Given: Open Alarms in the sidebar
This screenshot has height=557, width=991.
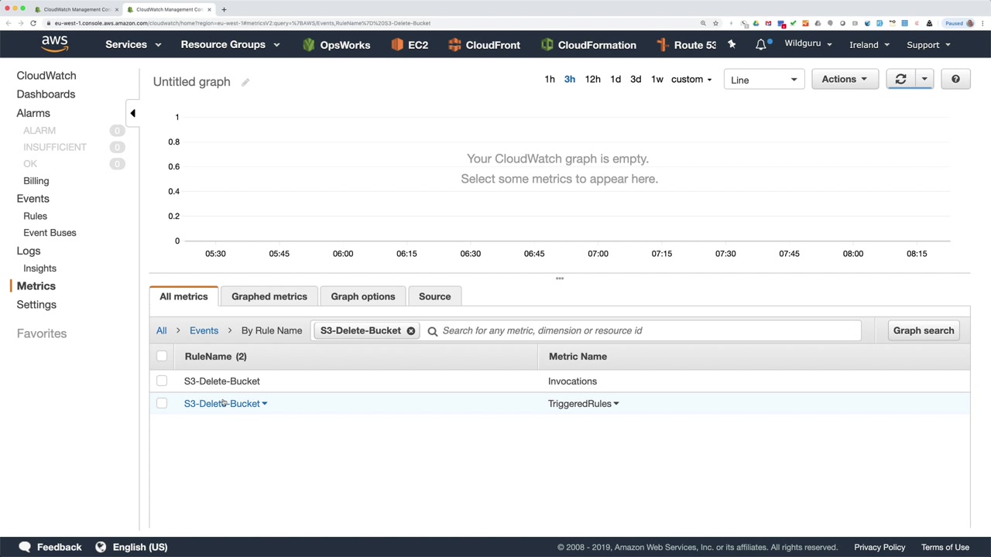Looking at the screenshot, I should (33, 113).
